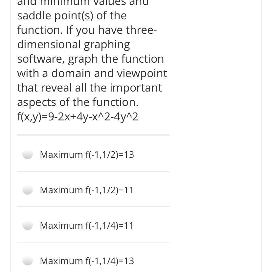Click the answer text "Maximum f(-1,1/4)=11"
The image size is (272, 272).
(87, 225)
